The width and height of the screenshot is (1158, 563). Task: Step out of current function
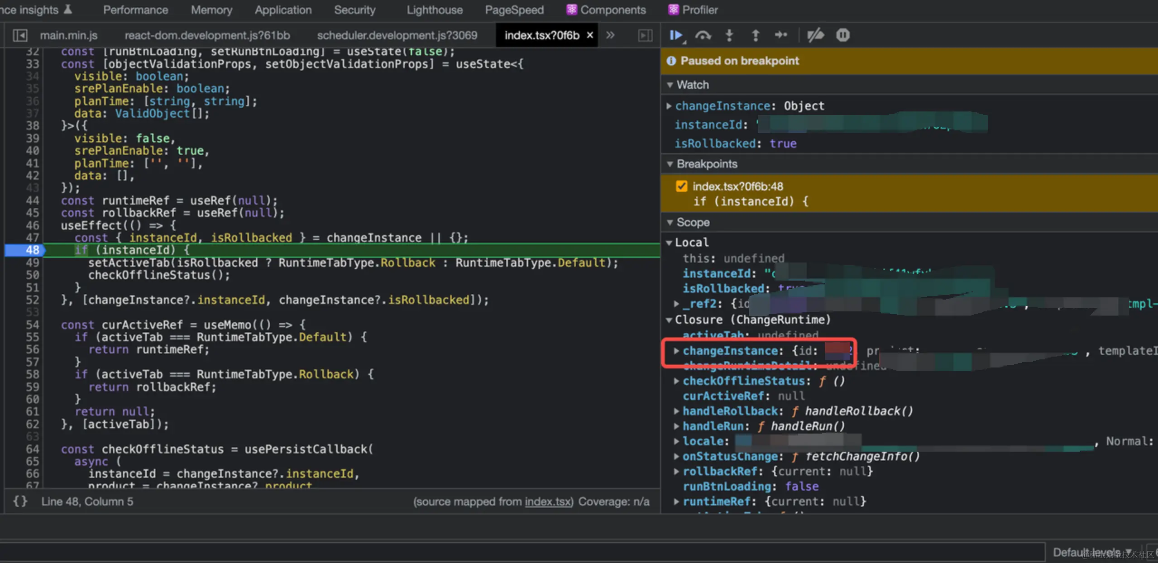(x=755, y=35)
